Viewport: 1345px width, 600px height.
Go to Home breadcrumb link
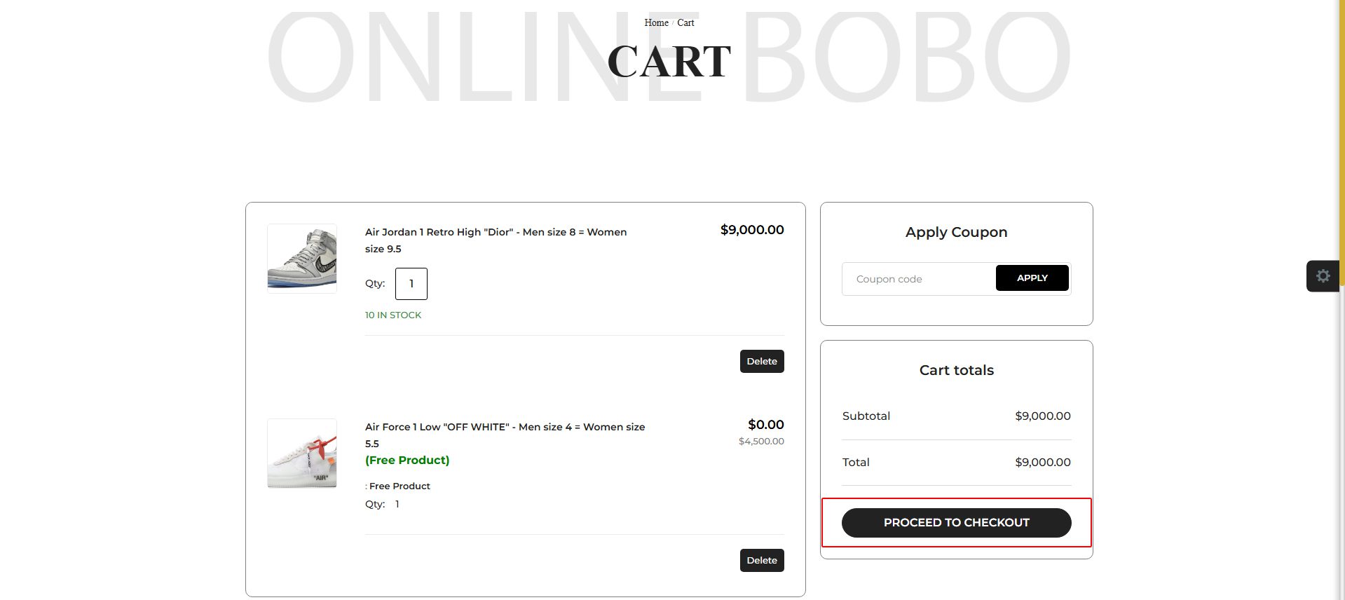[x=656, y=23]
